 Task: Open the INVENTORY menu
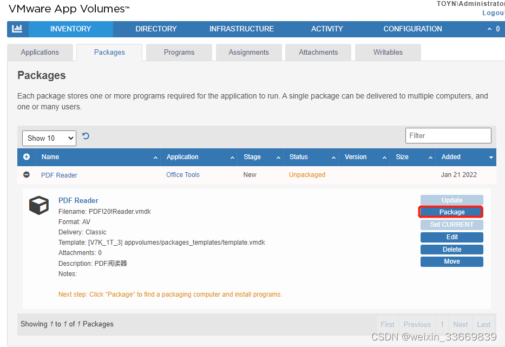[70, 29]
